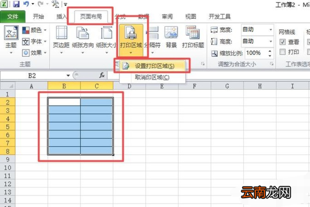Toggle the 网格线 查看 checkbox

click(283, 42)
